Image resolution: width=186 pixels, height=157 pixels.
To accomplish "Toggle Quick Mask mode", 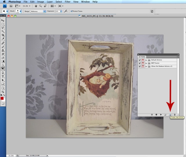I will [3, 104].
